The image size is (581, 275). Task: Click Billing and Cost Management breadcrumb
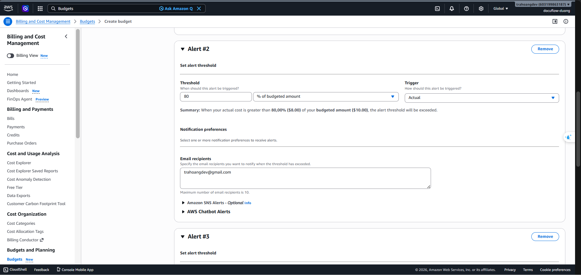(x=43, y=22)
